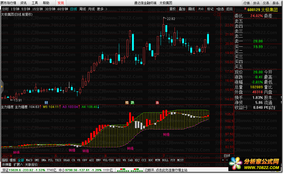Image resolution: width=284 pixels, height=174 pixels.
Task: Expand the 更多 period options
Action: tap(100, 9)
